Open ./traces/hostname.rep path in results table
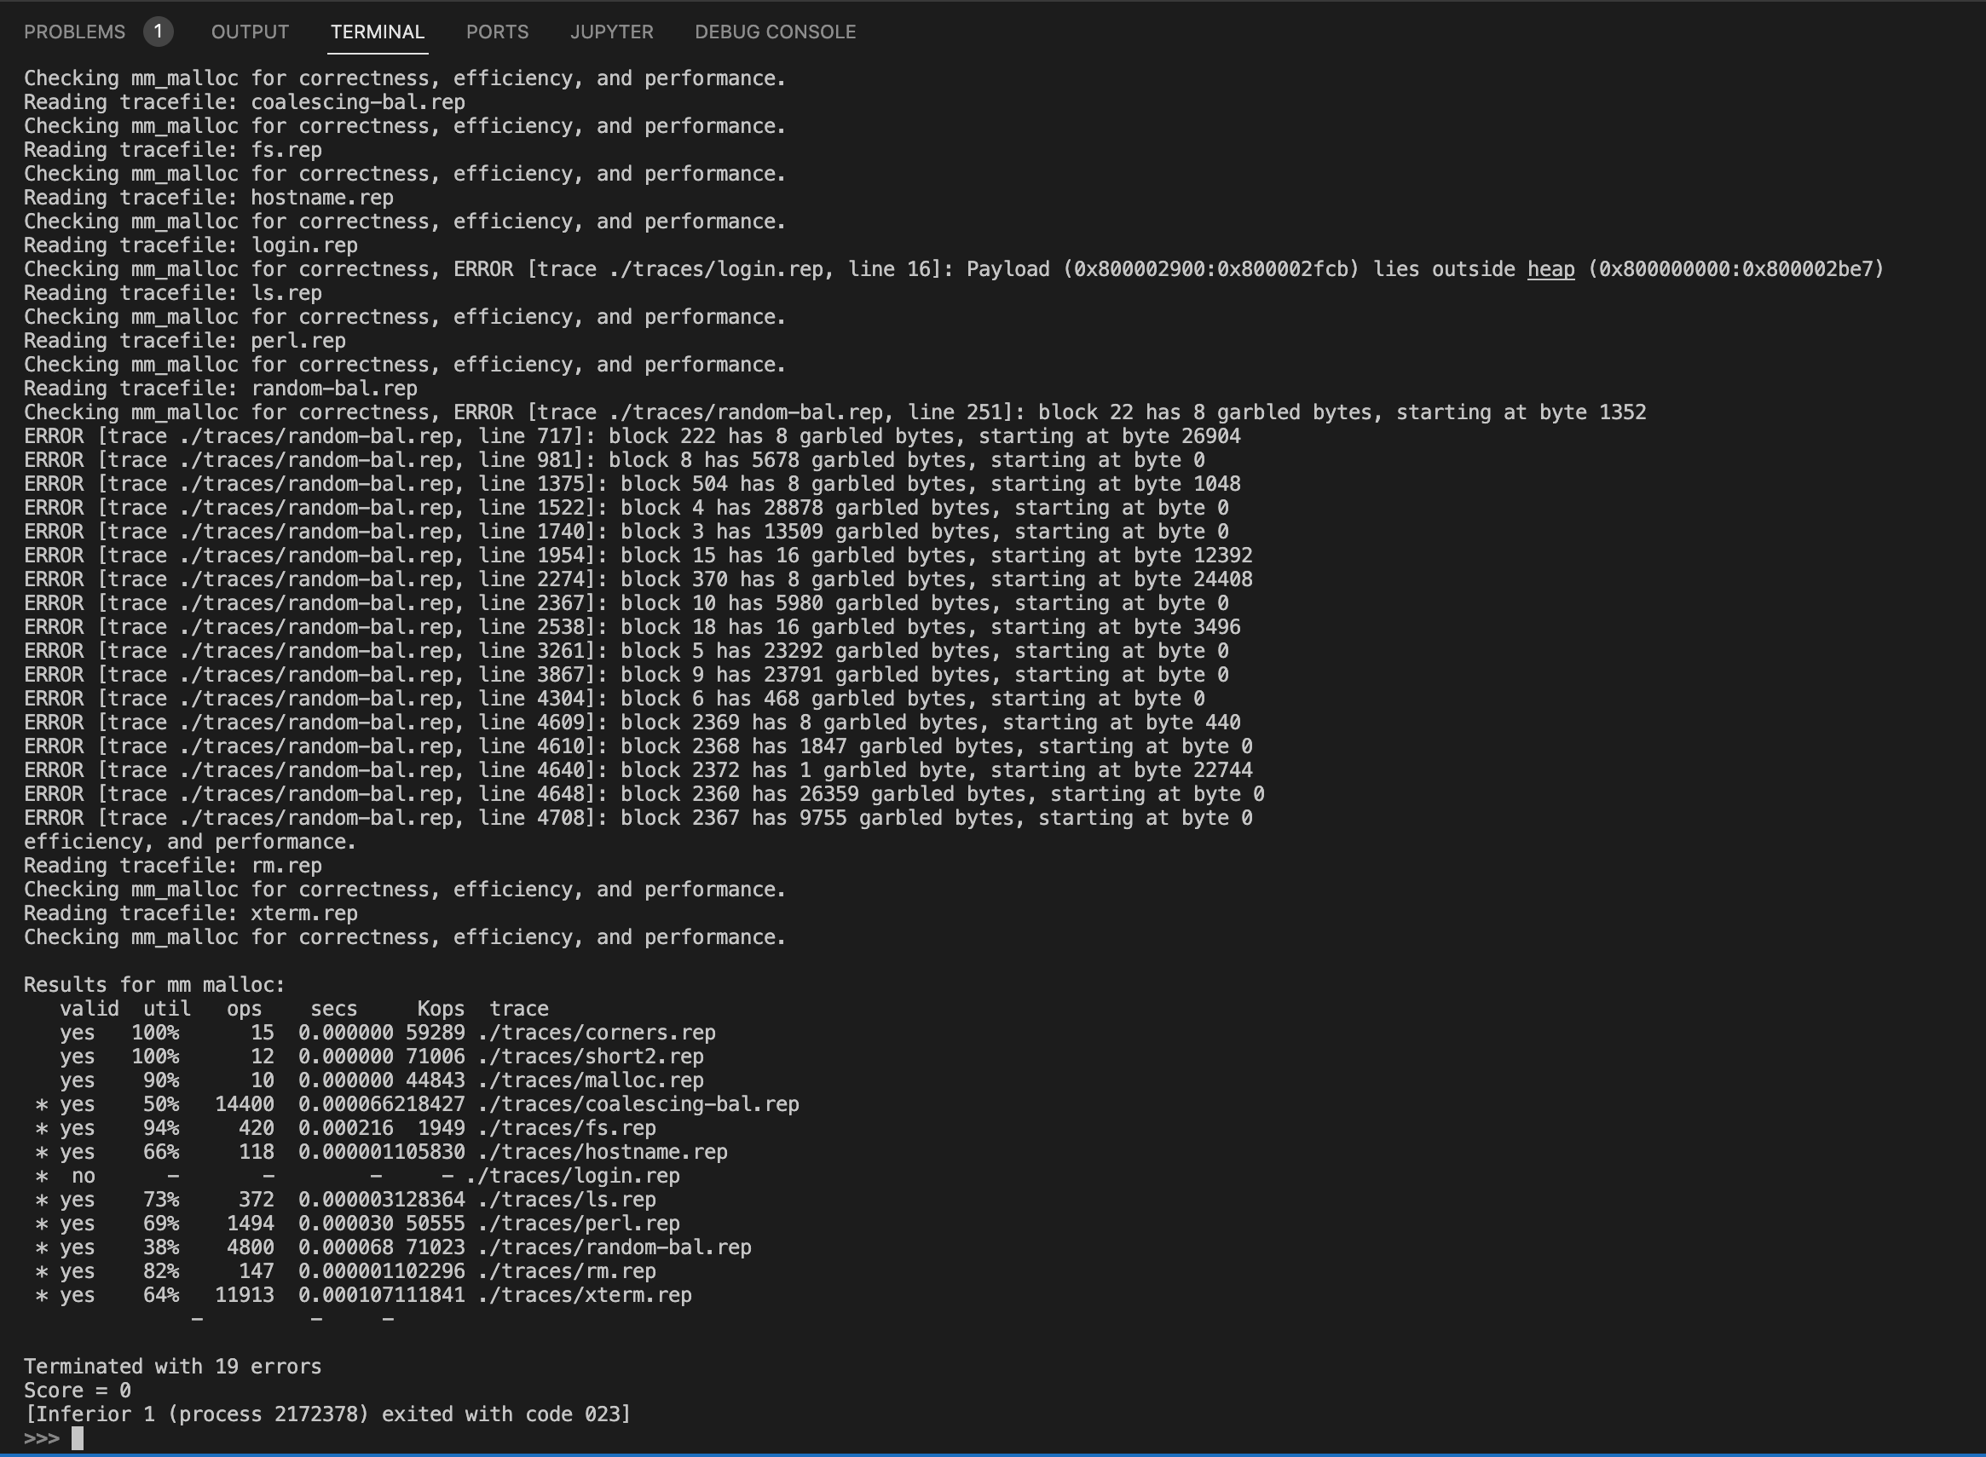Image resolution: width=1986 pixels, height=1457 pixels. click(603, 1152)
